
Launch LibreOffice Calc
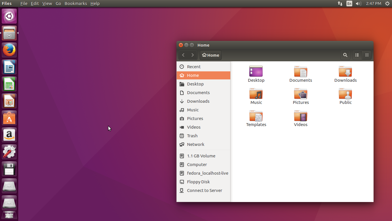pos(9,84)
